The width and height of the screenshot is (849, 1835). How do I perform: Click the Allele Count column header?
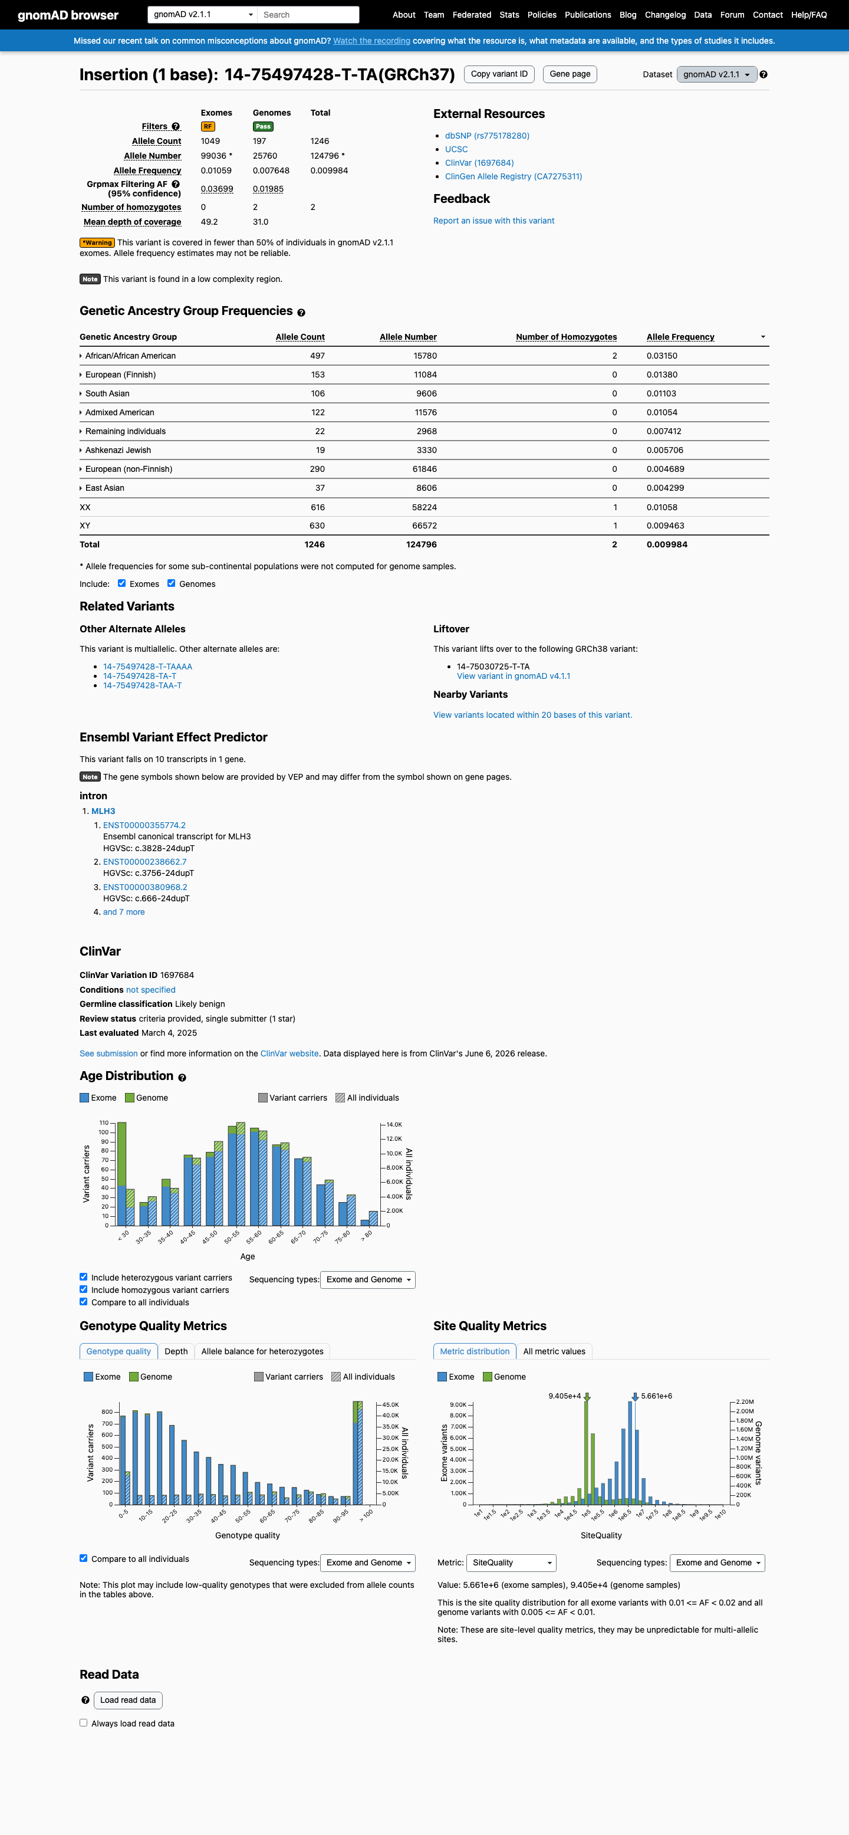(x=300, y=337)
